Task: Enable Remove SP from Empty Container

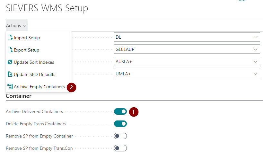Action: (120, 136)
